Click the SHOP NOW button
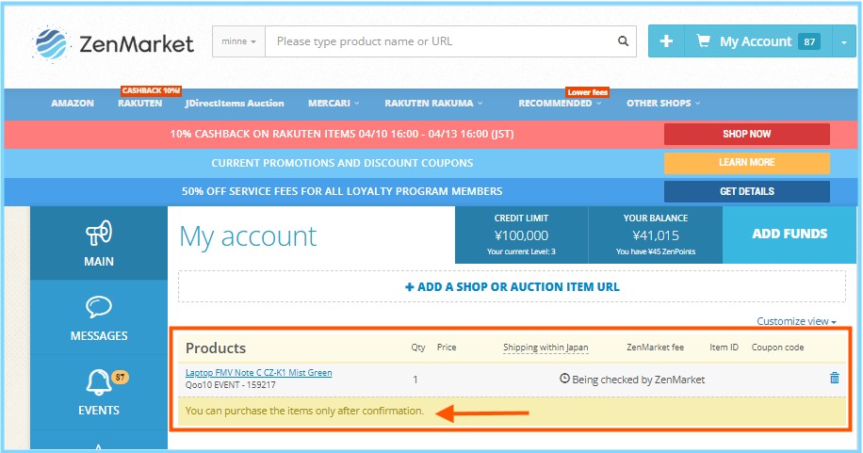 [747, 134]
